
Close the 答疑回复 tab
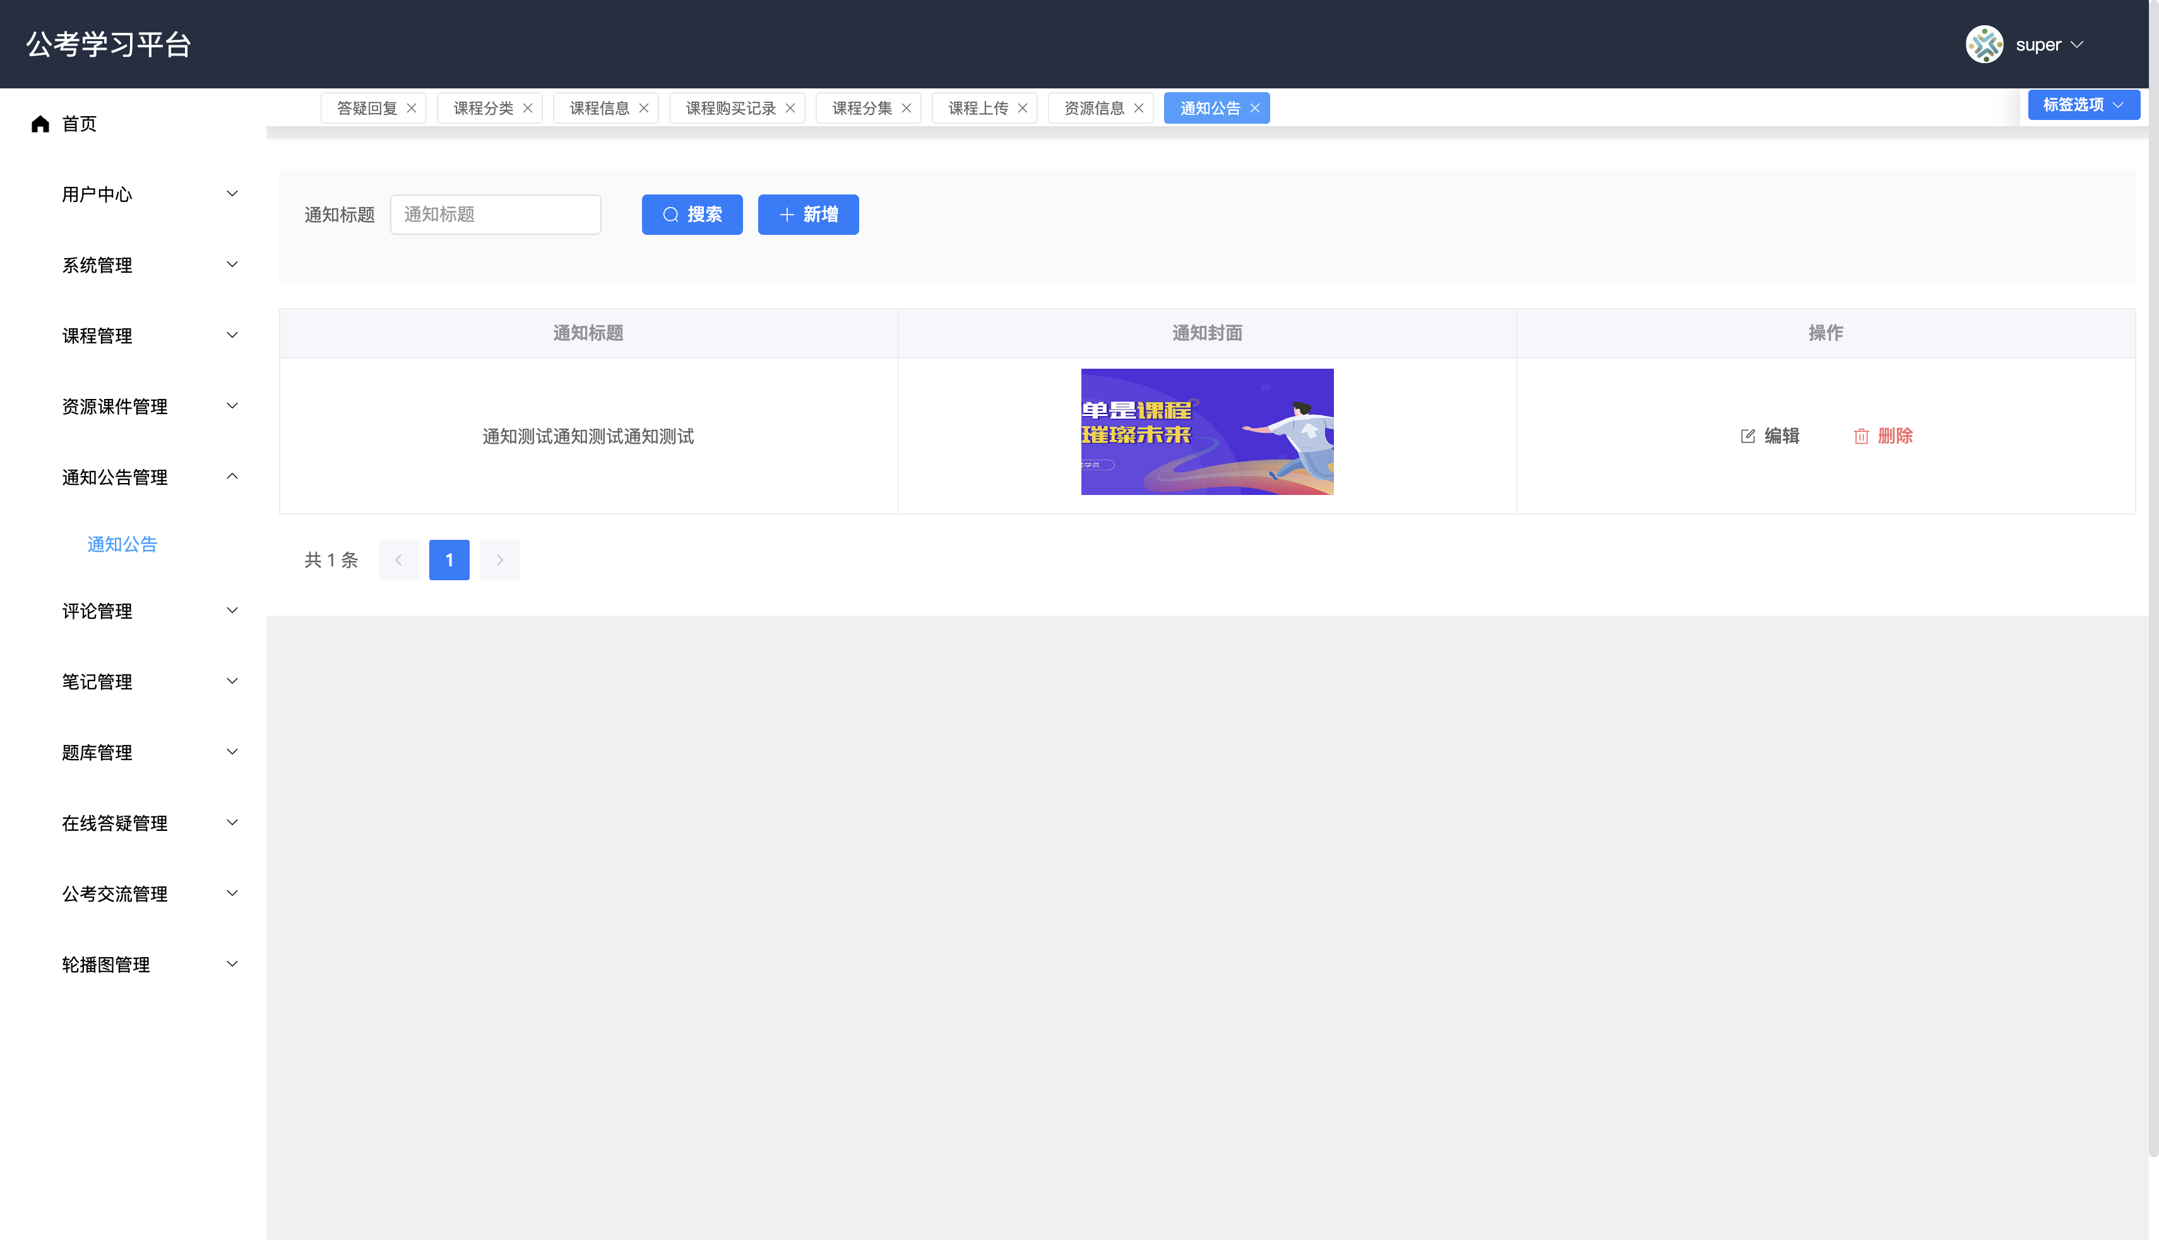(x=411, y=108)
